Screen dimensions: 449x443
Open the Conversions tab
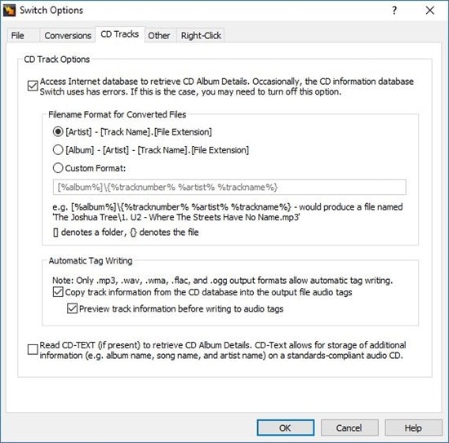click(68, 35)
